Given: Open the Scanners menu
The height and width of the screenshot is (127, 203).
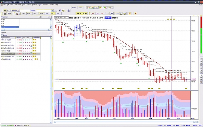Looking at the screenshot, I should 45,5.
